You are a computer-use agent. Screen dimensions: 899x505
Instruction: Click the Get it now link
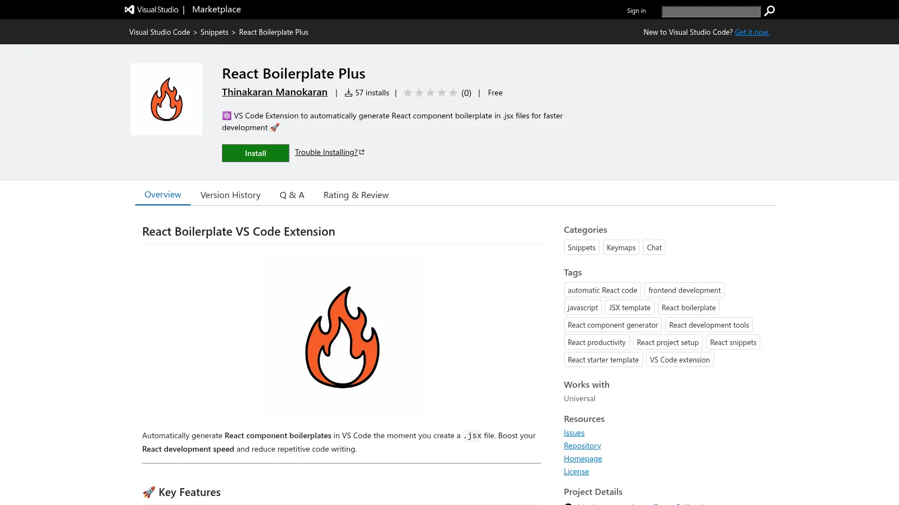point(752,32)
